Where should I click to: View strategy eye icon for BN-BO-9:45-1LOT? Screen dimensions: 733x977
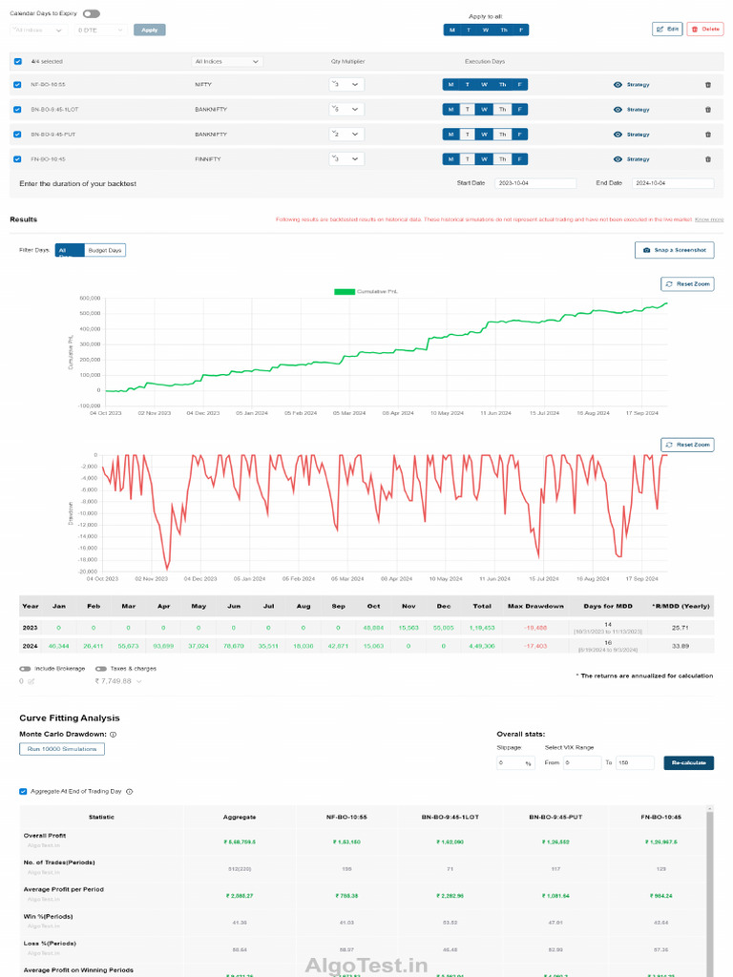[x=618, y=110]
